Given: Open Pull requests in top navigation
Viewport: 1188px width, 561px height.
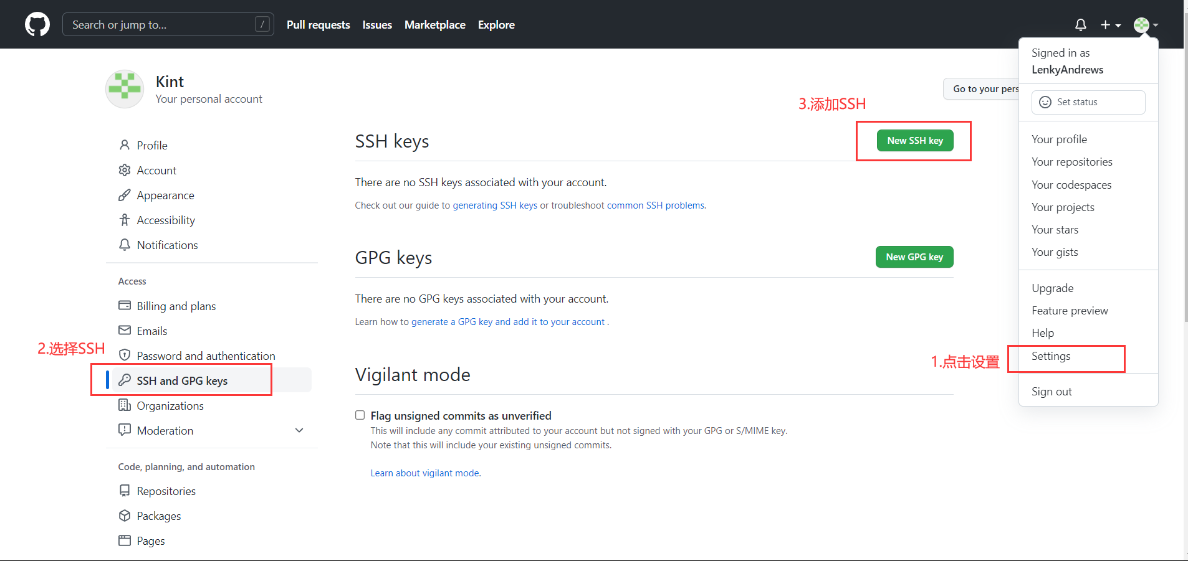Looking at the screenshot, I should click(x=318, y=25).
